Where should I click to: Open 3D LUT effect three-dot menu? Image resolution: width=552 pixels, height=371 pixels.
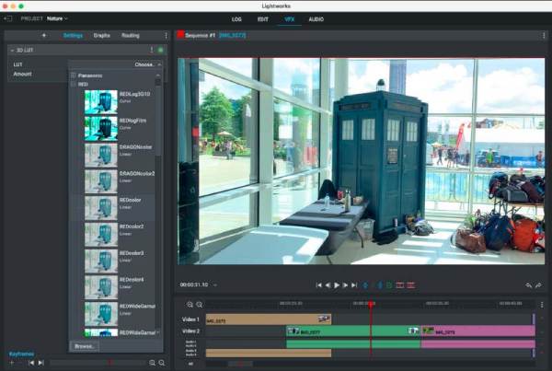152,50
